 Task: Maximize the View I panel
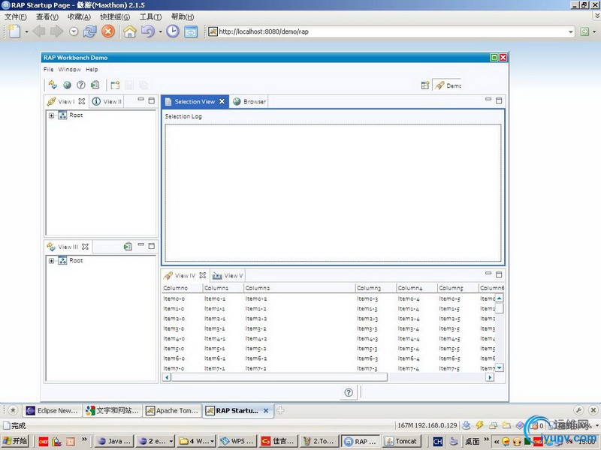pos(151,100)
